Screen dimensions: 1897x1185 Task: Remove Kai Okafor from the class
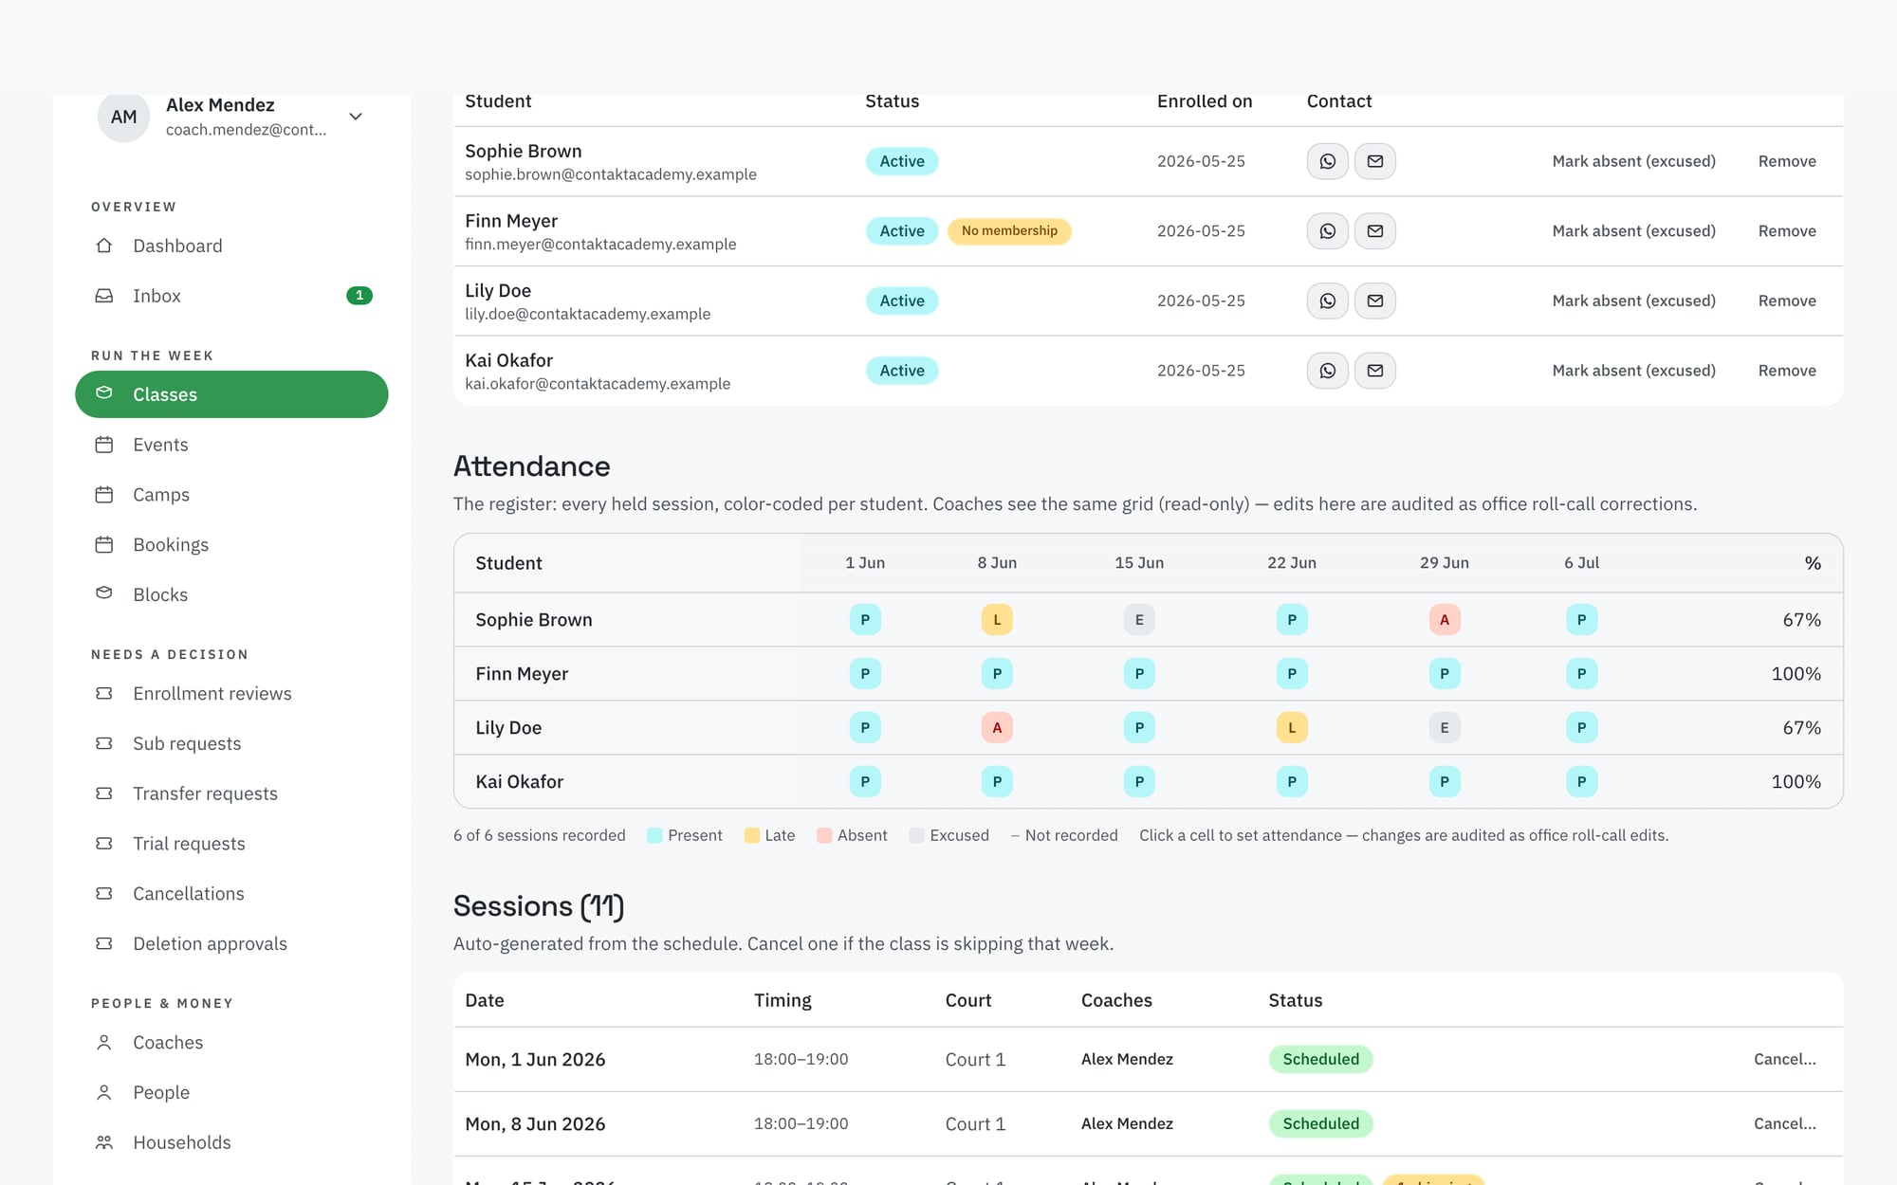coord(1787,371)
